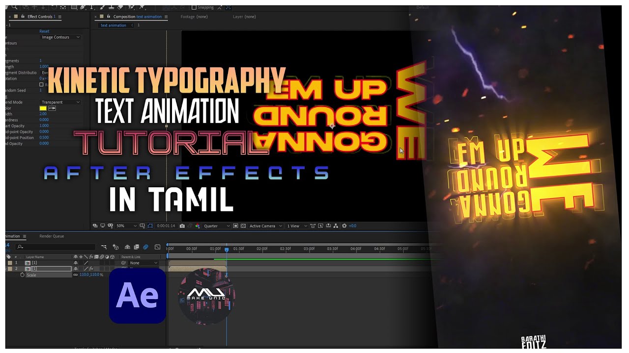Screen dimensions: 629x353
Task: Click Mid-point Position value 0.500
Action: [x=44, y=137]
